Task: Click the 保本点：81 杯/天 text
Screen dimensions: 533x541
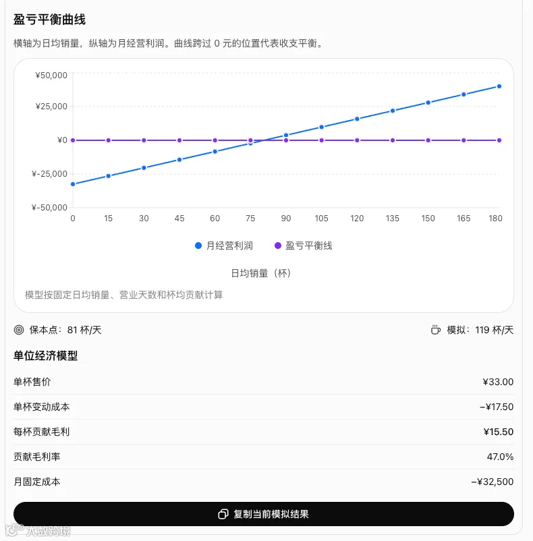Action: (65, 330)
